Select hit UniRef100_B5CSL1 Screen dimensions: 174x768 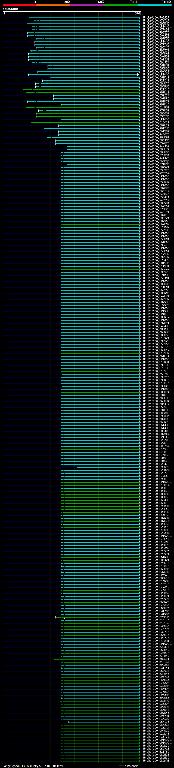click(156, 659)
